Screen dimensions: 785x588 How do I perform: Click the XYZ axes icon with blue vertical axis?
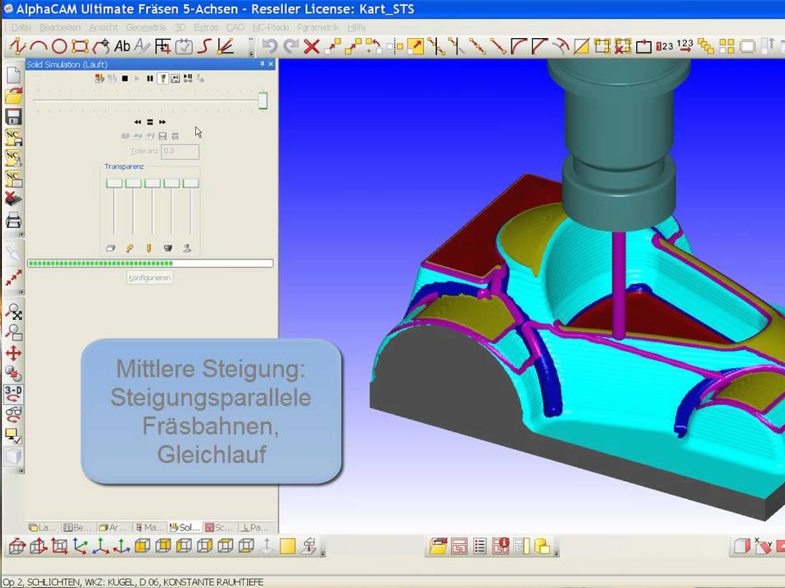pos(80,546)
